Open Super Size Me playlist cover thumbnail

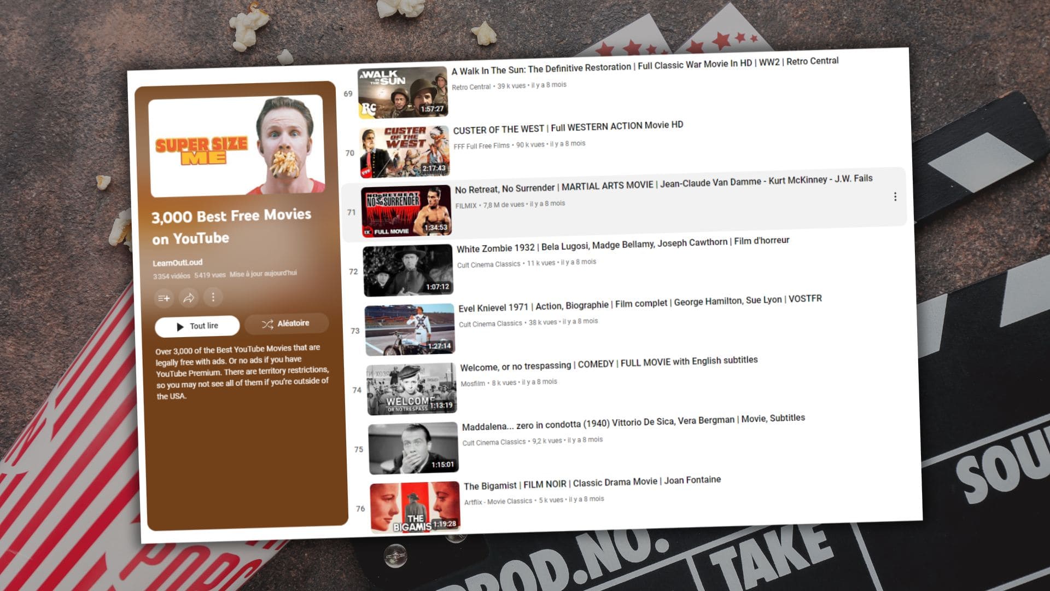(x=237, y=146)
